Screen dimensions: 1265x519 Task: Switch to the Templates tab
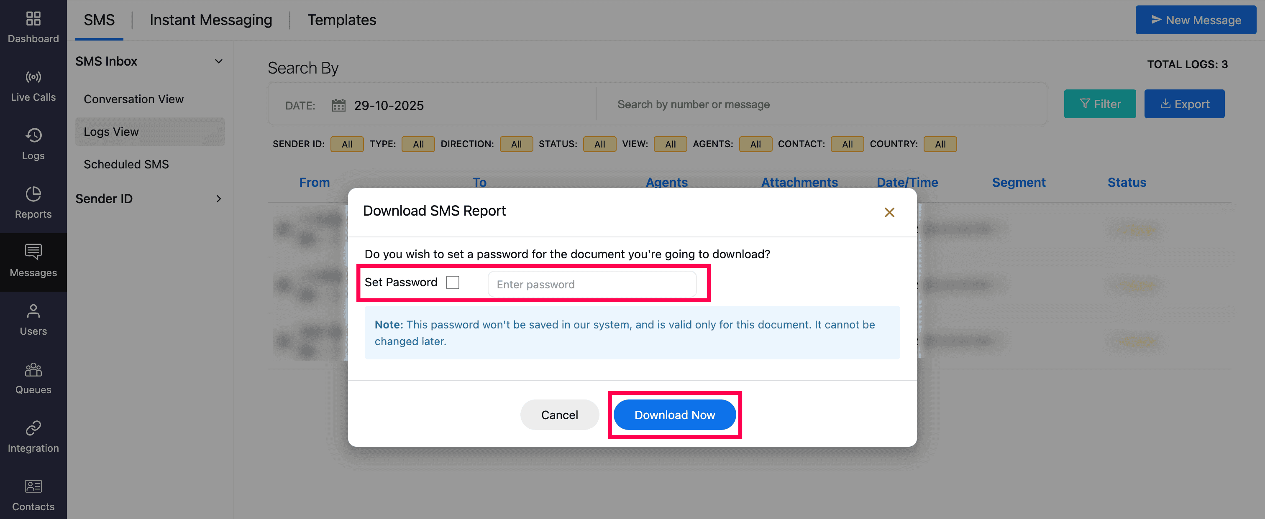click(x=341, y=20)
